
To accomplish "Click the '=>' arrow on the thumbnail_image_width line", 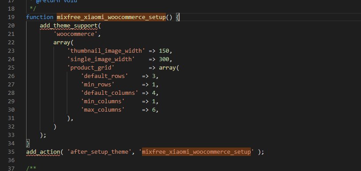I will point(152,51).
